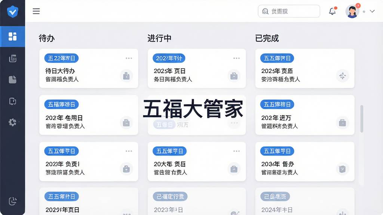Click gray tag on bottom 已完成 card

tap(275, 196)
